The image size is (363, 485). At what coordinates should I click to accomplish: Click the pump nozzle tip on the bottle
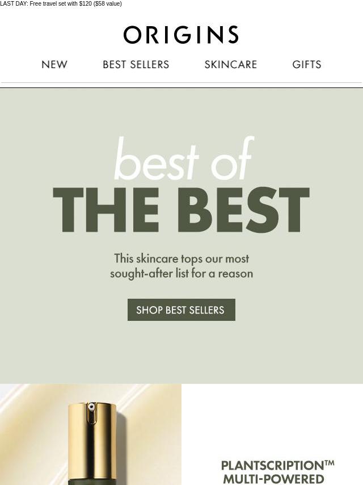click(91, 407)
